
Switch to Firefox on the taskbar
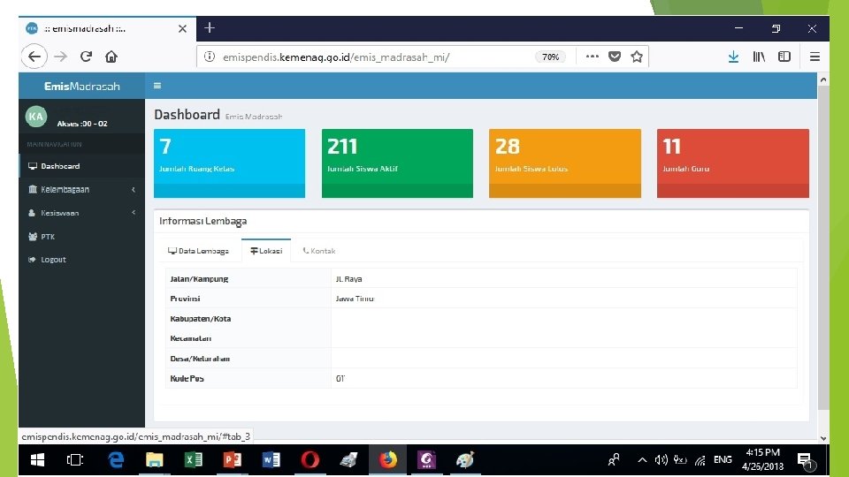point(387,460)
